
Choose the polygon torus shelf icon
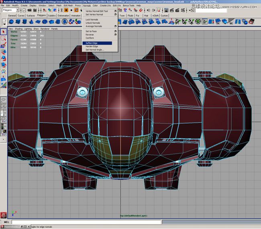pyautogui.click(x=45, y=22)
